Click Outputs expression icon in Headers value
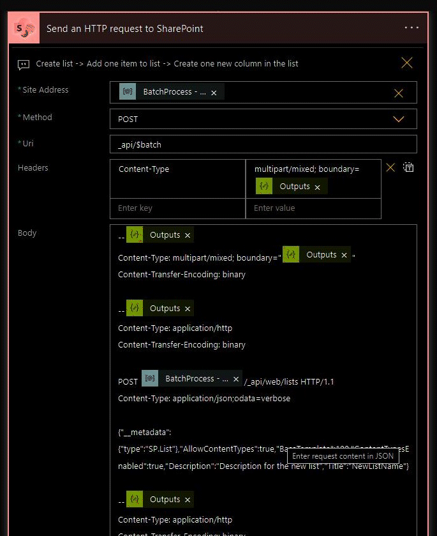The image size is (437, 536). pos(264,186)
